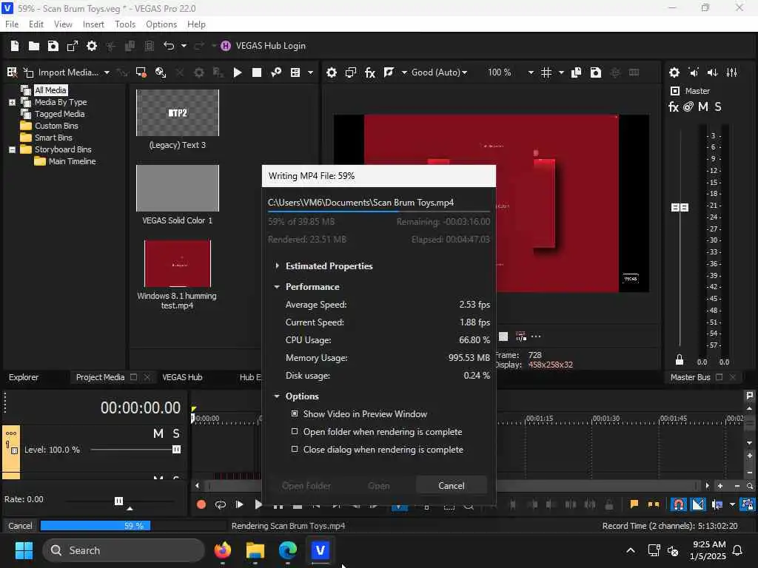This screenshot has width=758, height=568.
Task: Open capture video icon in Project Media
Action: pos(141,72)
